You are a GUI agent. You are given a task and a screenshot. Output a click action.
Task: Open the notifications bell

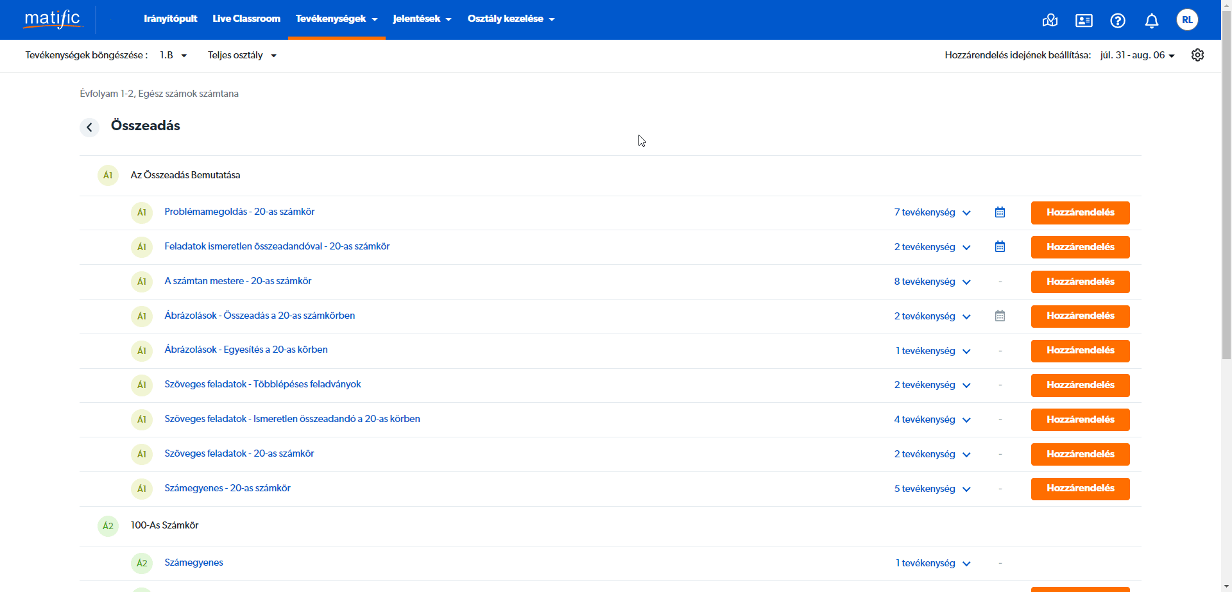[1152, 21]
